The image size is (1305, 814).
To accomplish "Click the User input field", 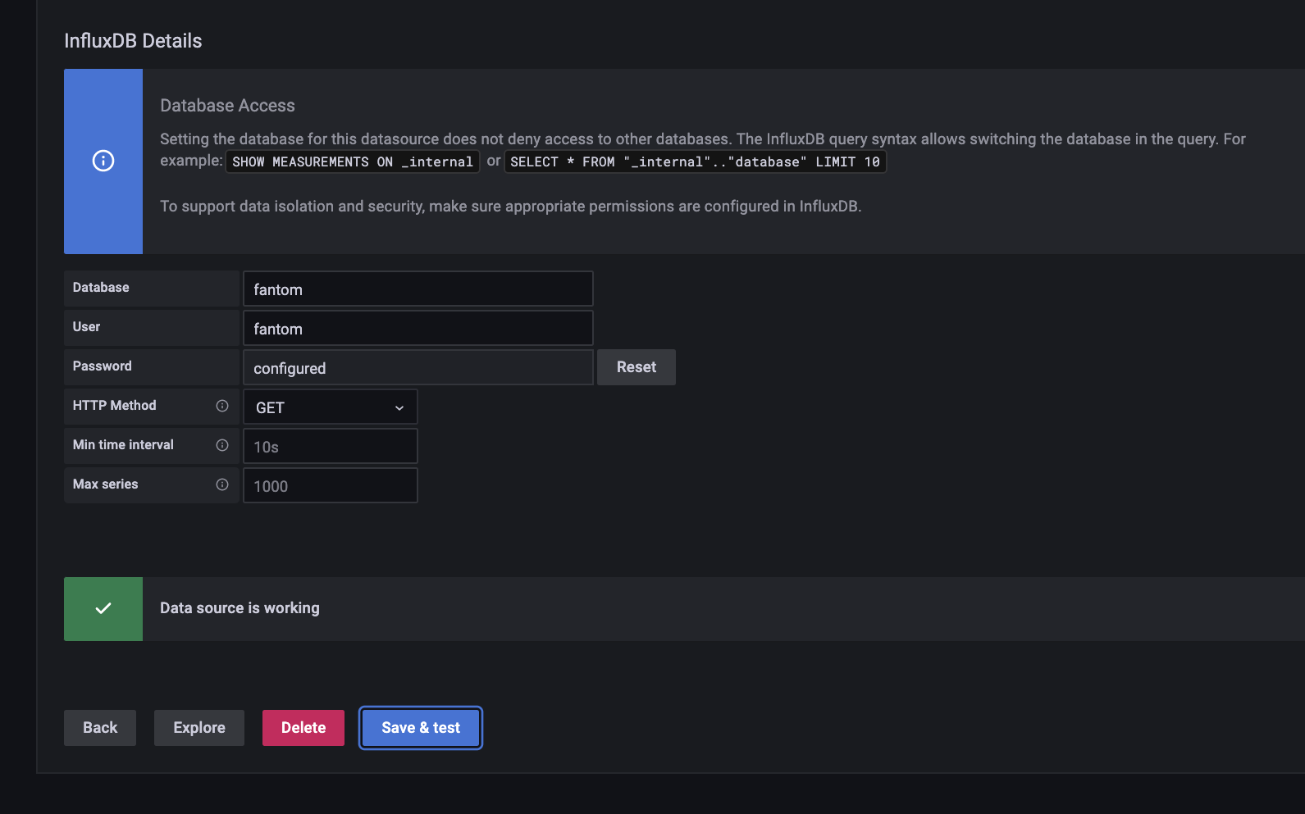I will [418, 328].
